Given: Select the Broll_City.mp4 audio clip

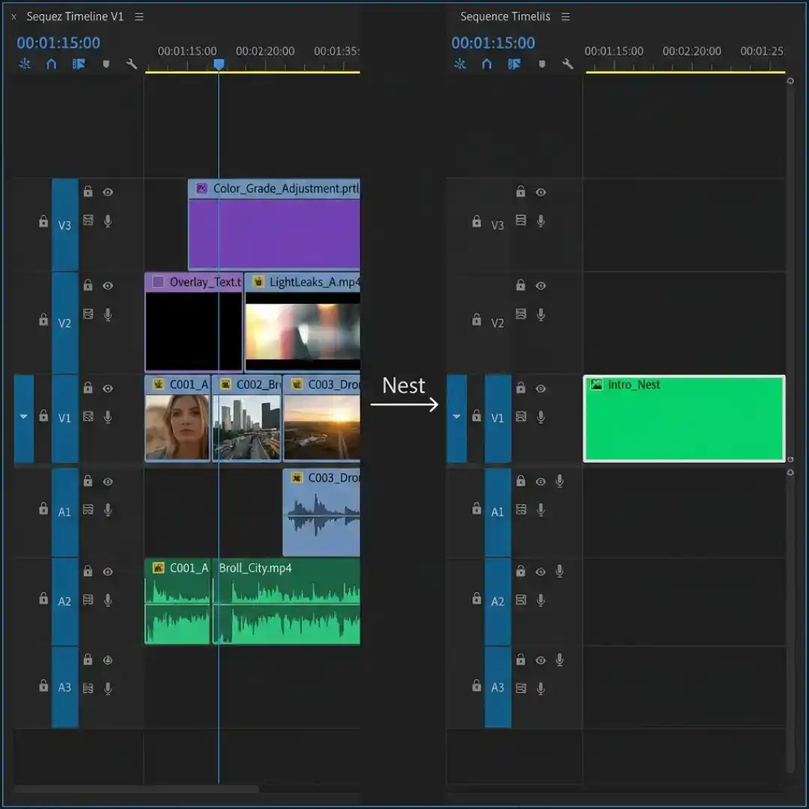Looking at the screenshot, I should pyautogui.click(x=286, y=601).
